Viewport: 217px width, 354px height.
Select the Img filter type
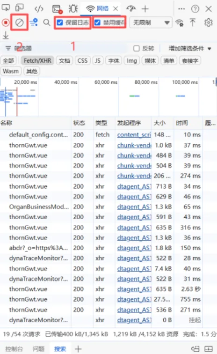(132, 61)
